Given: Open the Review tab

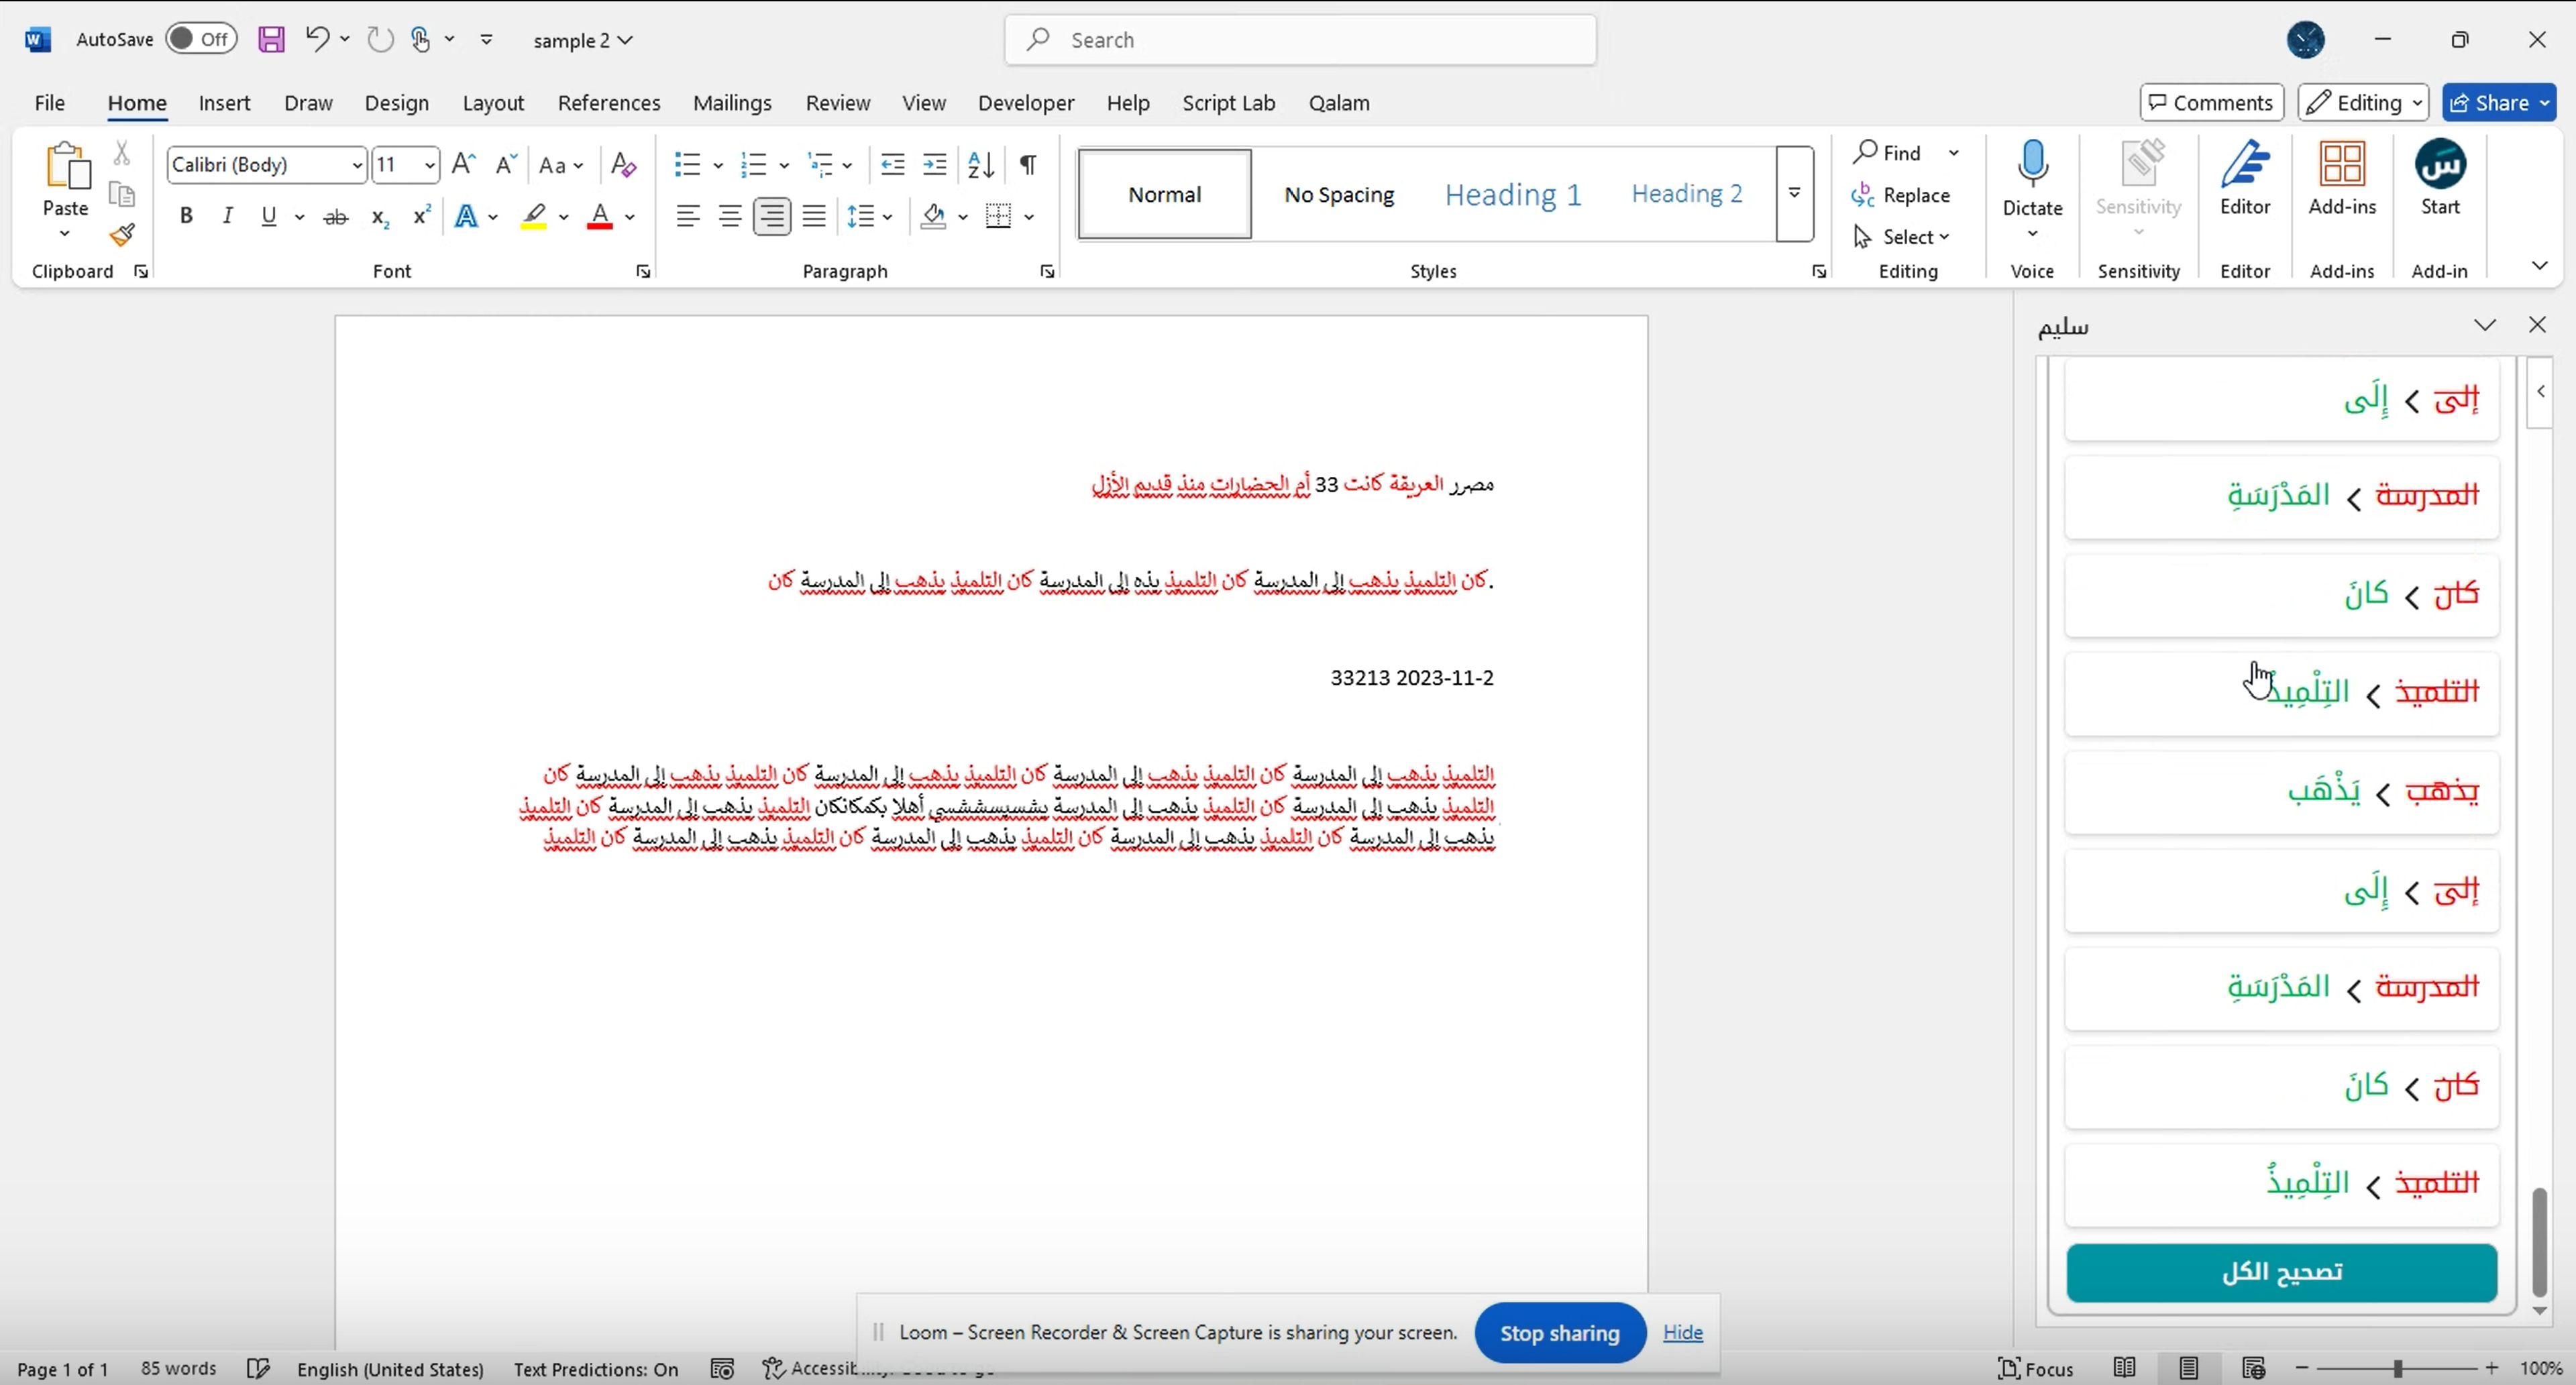Looking at the screenshot, I should pyautogui.click(x=838, y=102).
